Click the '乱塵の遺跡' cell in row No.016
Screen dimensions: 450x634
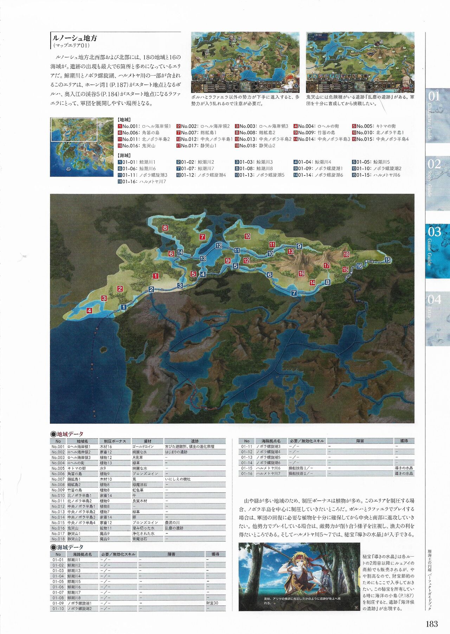click(174, 528)
